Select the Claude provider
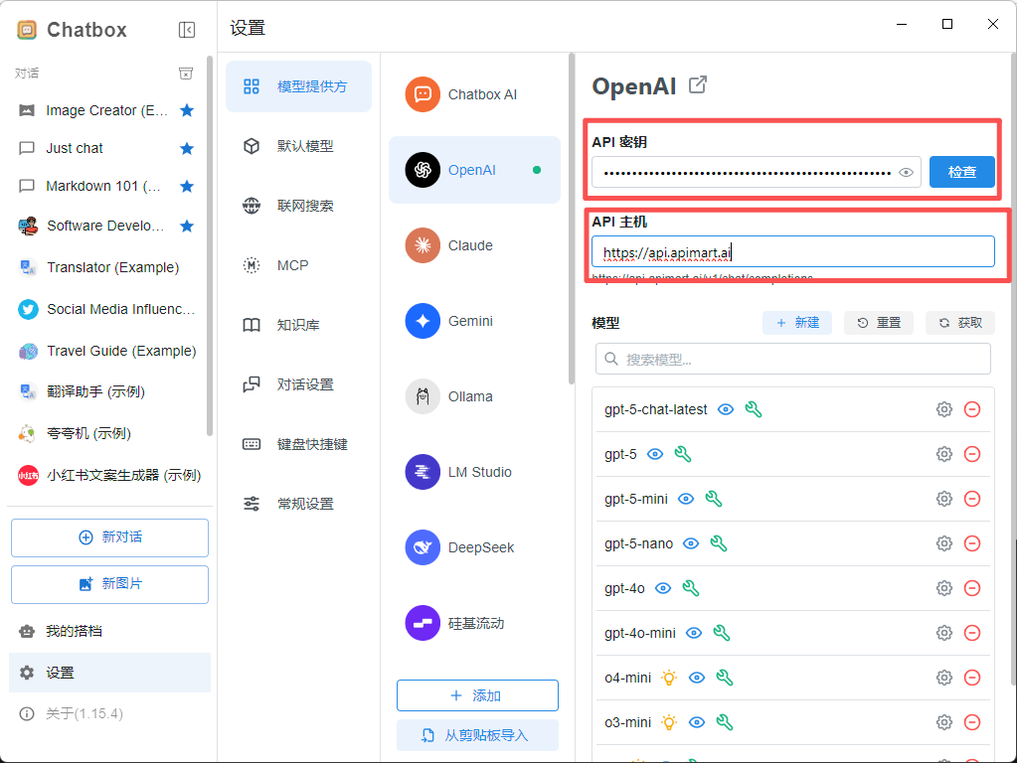Viewport: 1017px width, 763px height. point(470,245)
